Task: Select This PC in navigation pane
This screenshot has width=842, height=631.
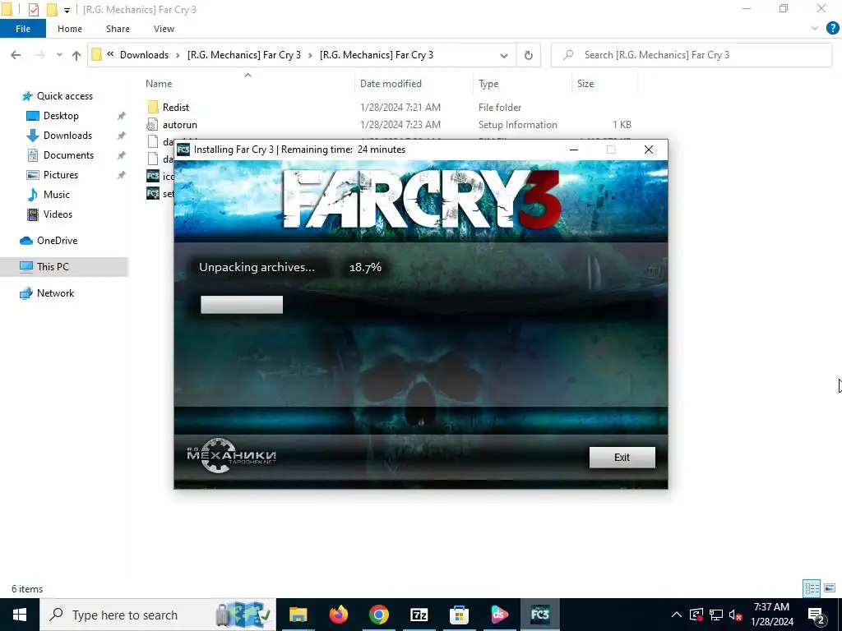Action: coord(53,267)
